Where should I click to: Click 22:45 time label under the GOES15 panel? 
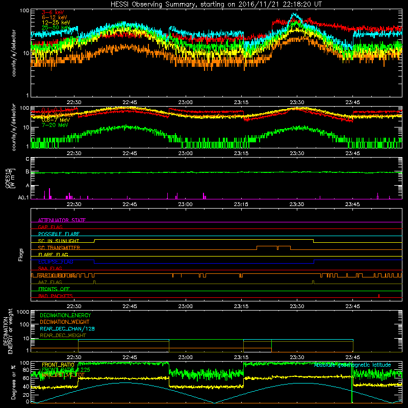click(x=130, y=204)
